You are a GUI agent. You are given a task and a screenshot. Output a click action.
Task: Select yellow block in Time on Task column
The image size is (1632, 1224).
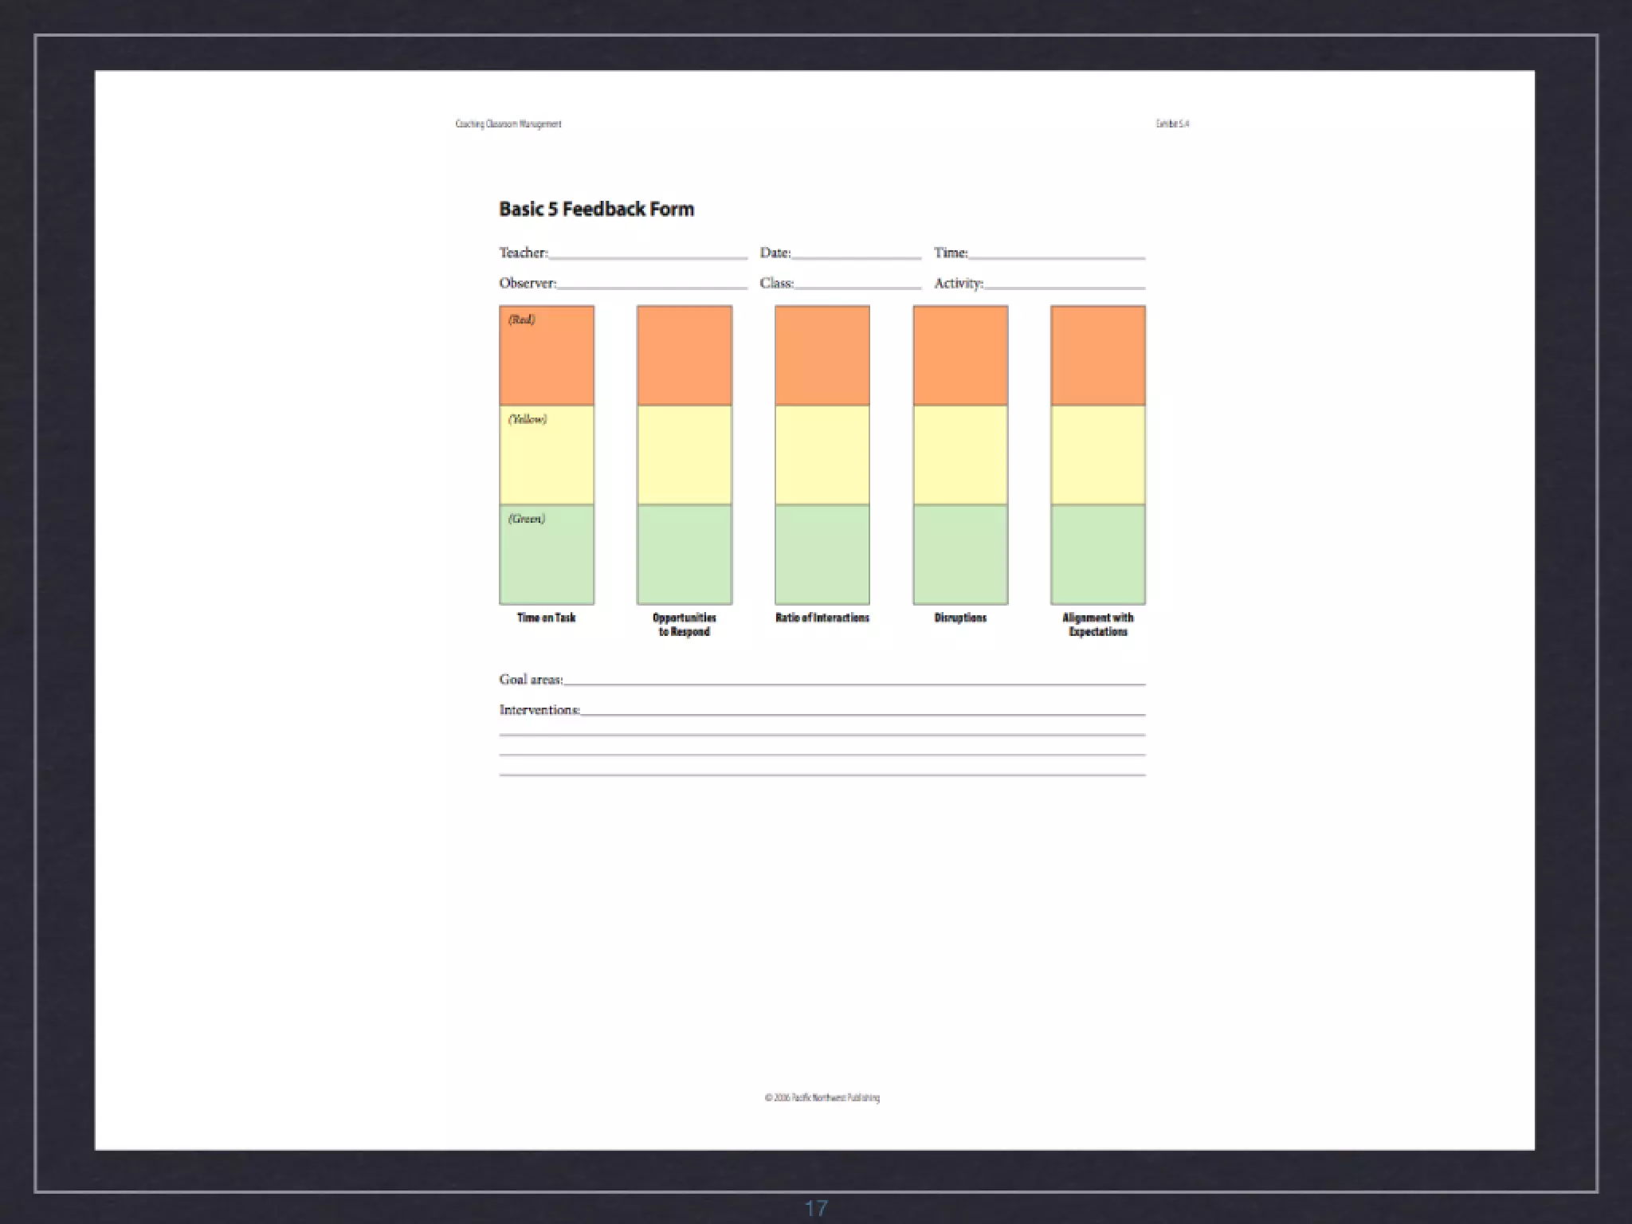tap(547, 456)
